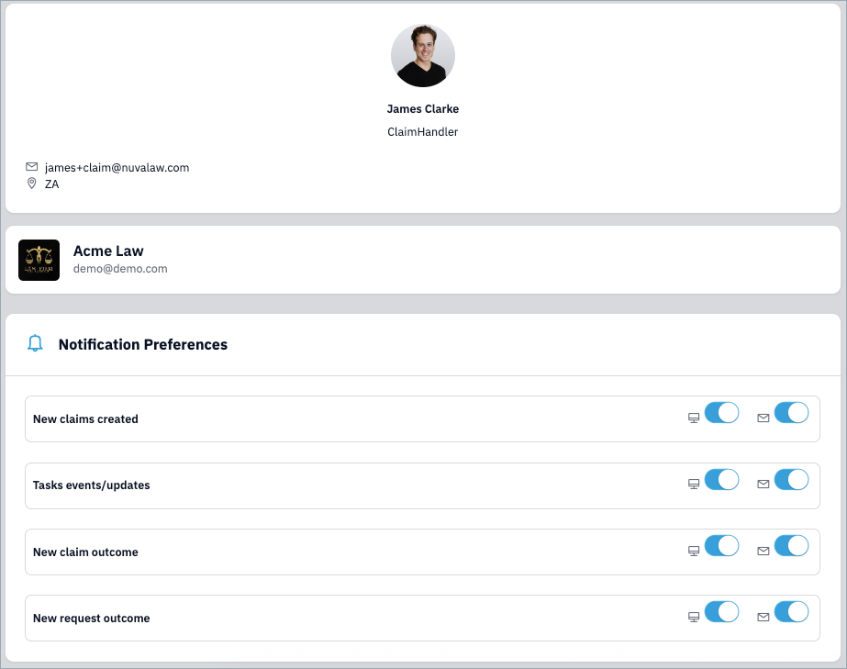This screenshot has width=847, height=669.
Task: Click the envelope icon in New claim outcome row
Action: tap(763, 552)
